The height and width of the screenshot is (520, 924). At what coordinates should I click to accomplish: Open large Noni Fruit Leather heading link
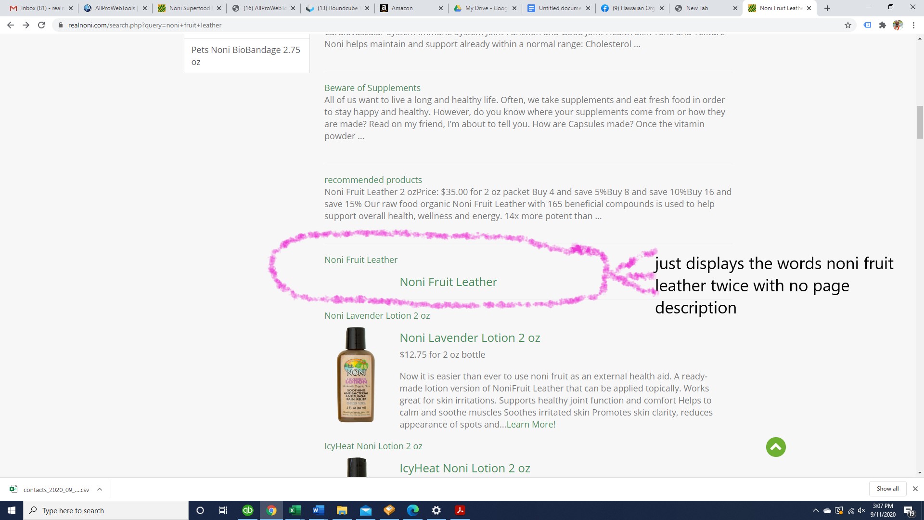coord(449,282)
